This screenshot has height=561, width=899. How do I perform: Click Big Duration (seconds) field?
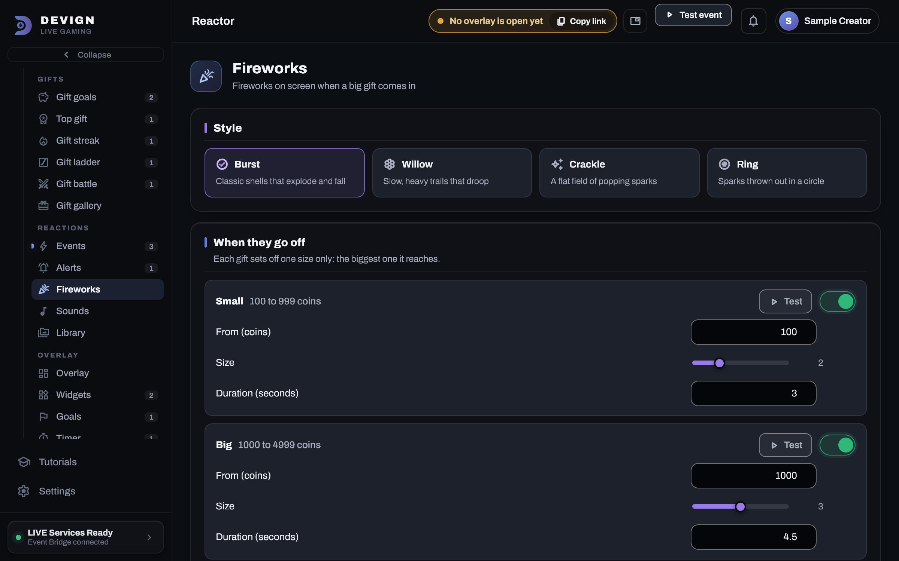pos(753,537)
